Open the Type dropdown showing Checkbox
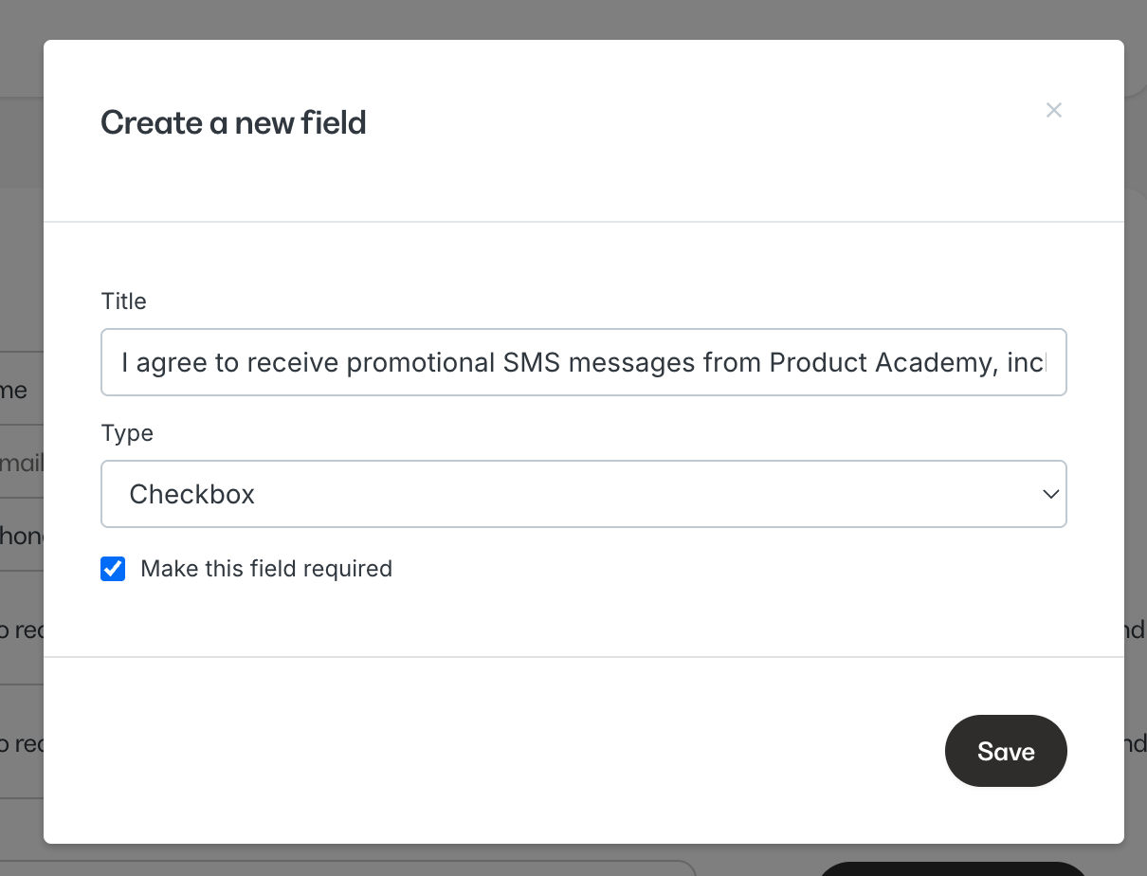The image size is (1147, 876). [x=584, y=494]
